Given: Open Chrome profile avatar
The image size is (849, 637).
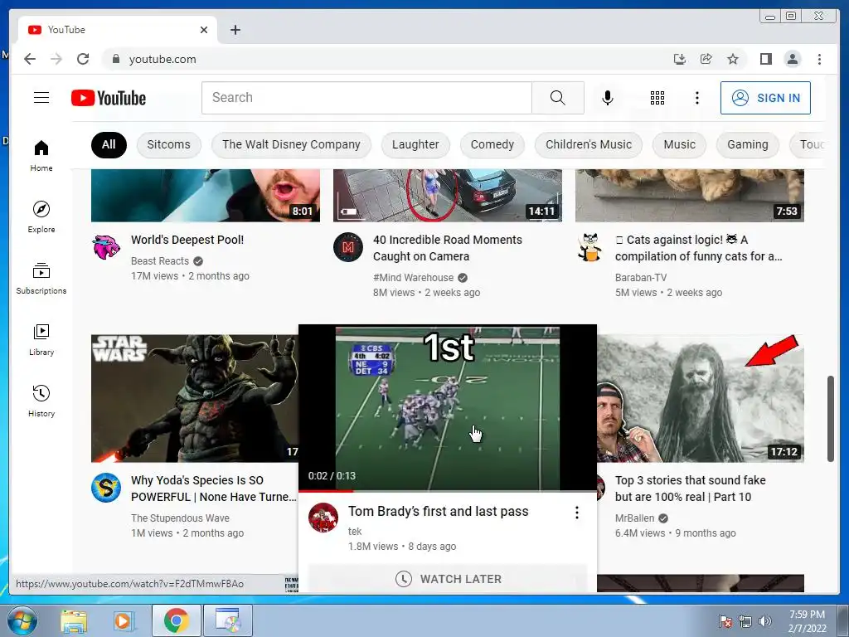Looking at the screenshot, I should (x=793, y=59).
